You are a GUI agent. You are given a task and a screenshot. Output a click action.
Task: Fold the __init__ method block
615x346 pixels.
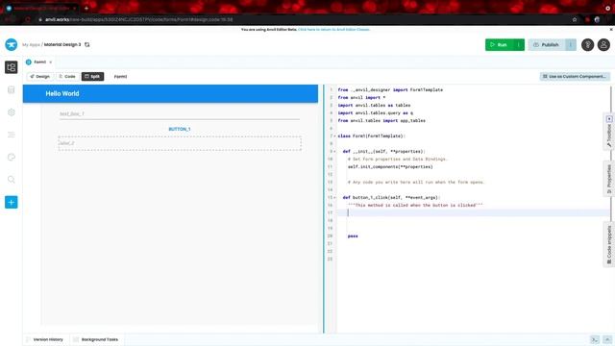tap(334, 152)
